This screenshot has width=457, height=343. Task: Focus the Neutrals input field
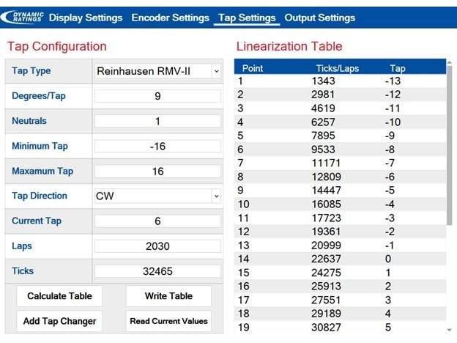coord(157,121)
